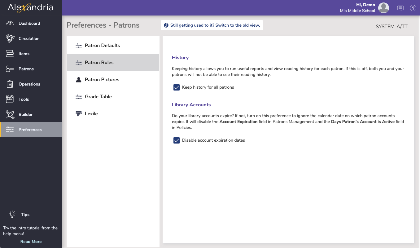420x248 pixels.
Task: Open Patron Defaults settings
Action: pyautogui.click(x=102, y=45)
